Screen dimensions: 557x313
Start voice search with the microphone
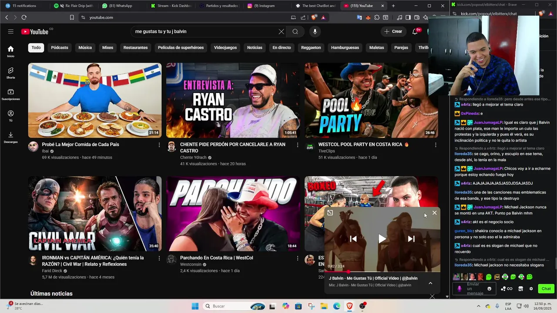coord(315,31)
